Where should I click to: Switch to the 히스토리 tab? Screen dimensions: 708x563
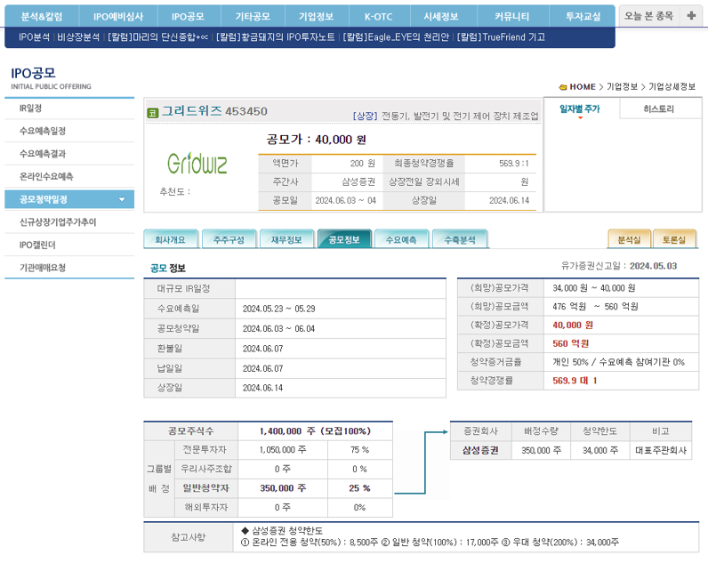coord(659,109)
